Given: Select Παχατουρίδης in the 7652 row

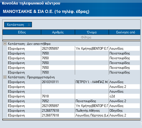Looking at the screenshot, I should [92, 101].
